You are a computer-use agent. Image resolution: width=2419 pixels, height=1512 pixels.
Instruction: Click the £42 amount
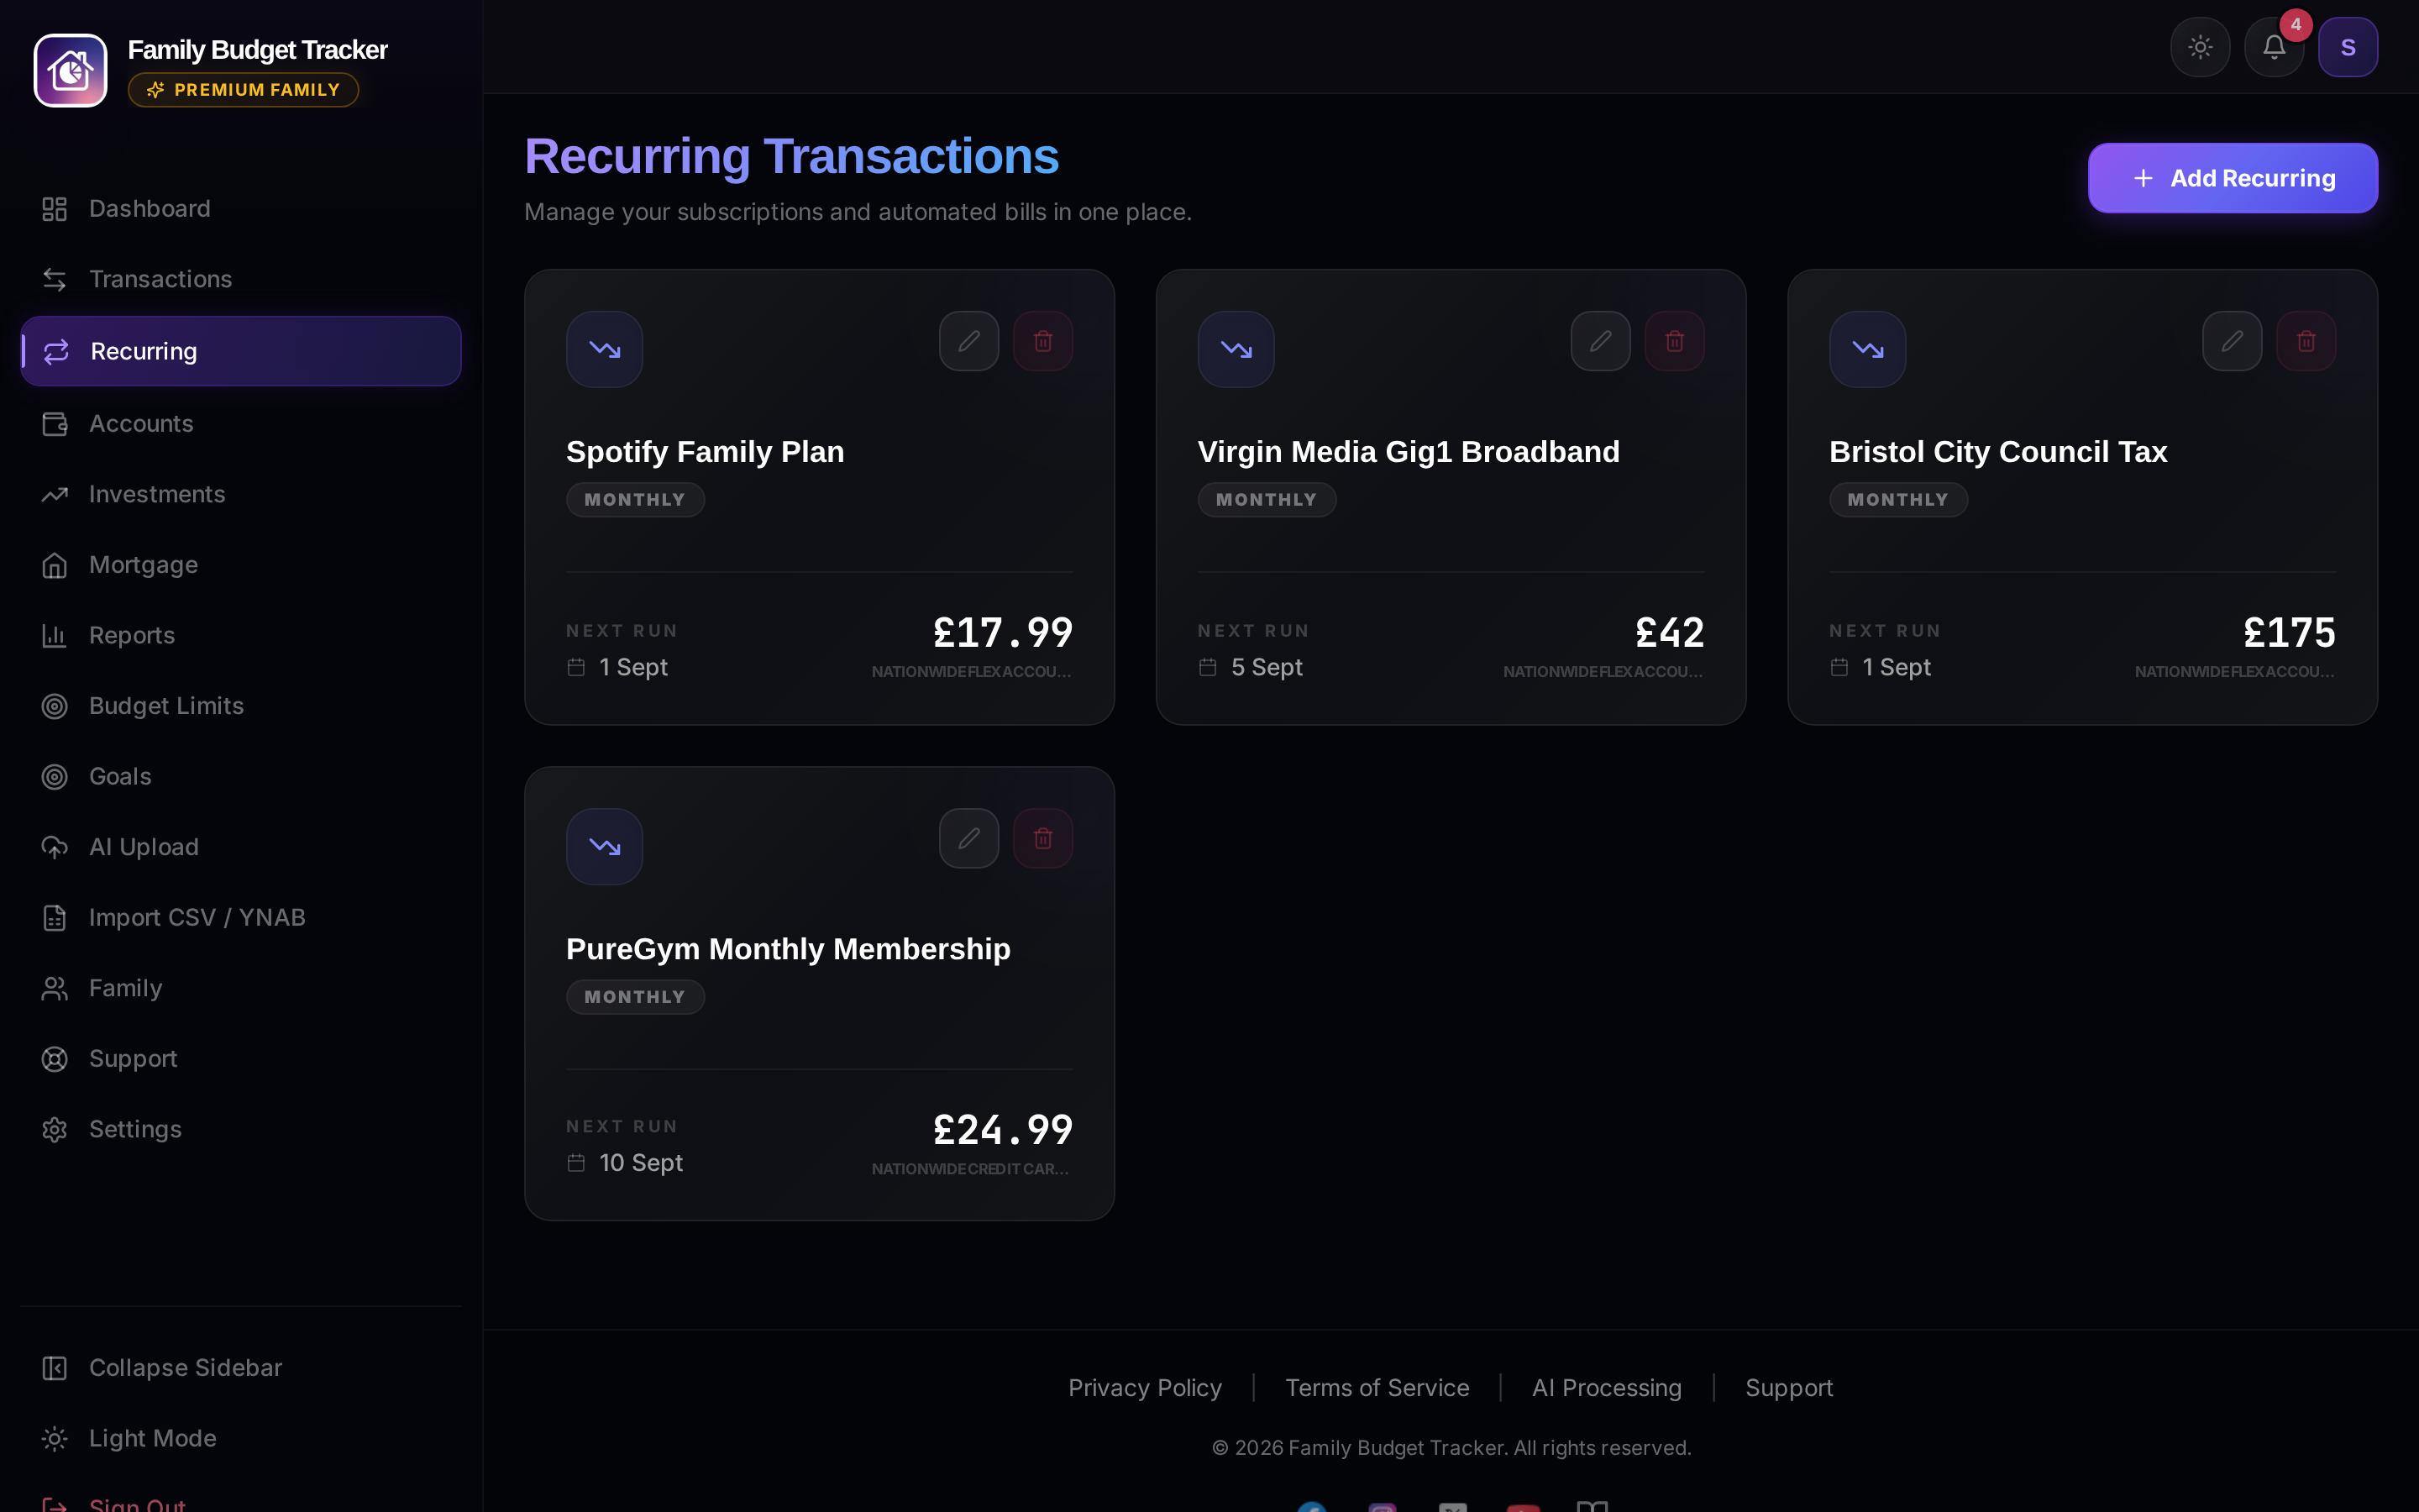click(1669, 632)
